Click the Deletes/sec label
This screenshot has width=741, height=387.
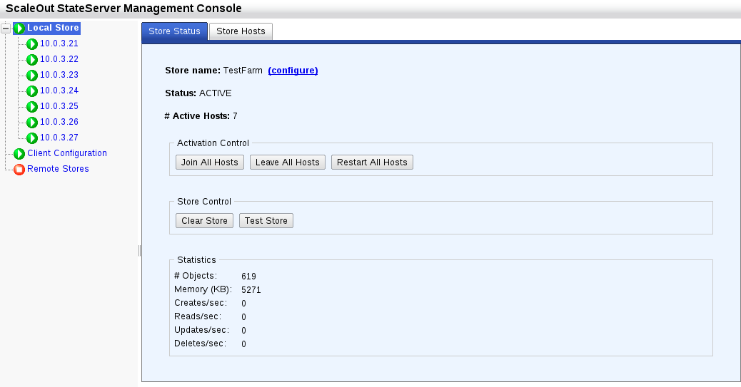(x=201, y=344)
